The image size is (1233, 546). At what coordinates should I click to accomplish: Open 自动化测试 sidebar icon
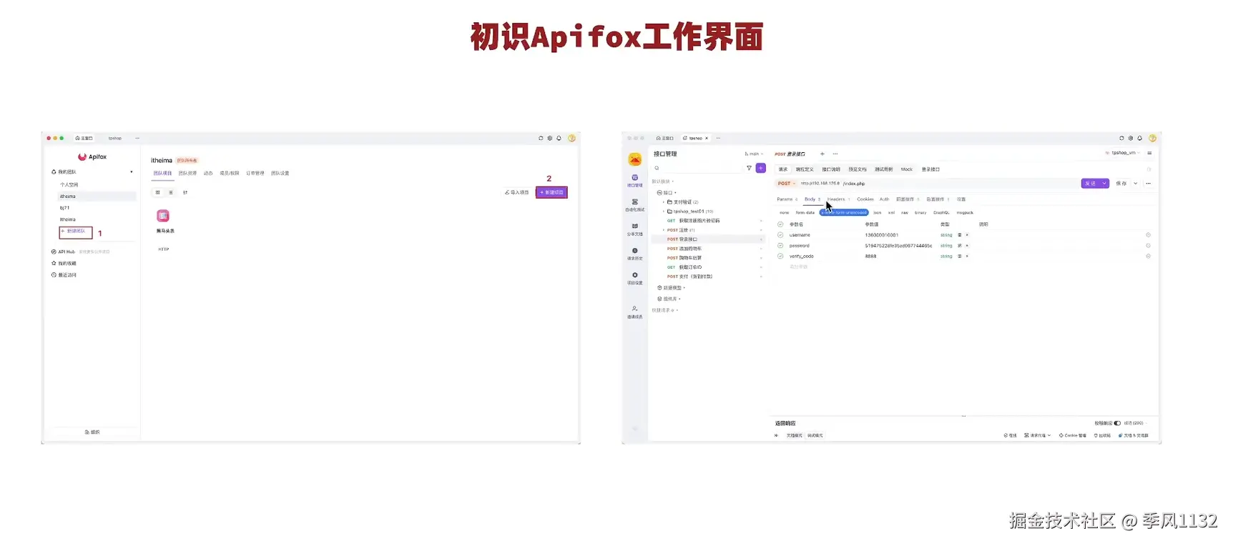[635, 205]
